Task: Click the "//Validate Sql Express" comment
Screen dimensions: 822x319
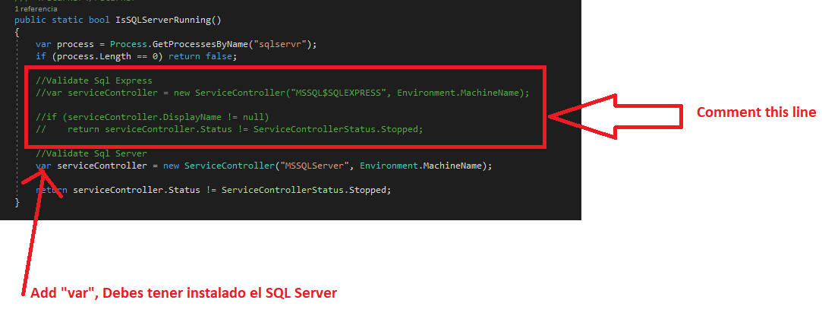Action: coord(94,81)
